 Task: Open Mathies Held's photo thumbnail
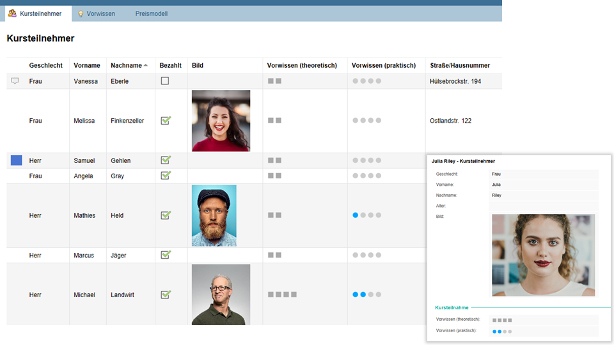click(x=214, y=215)
